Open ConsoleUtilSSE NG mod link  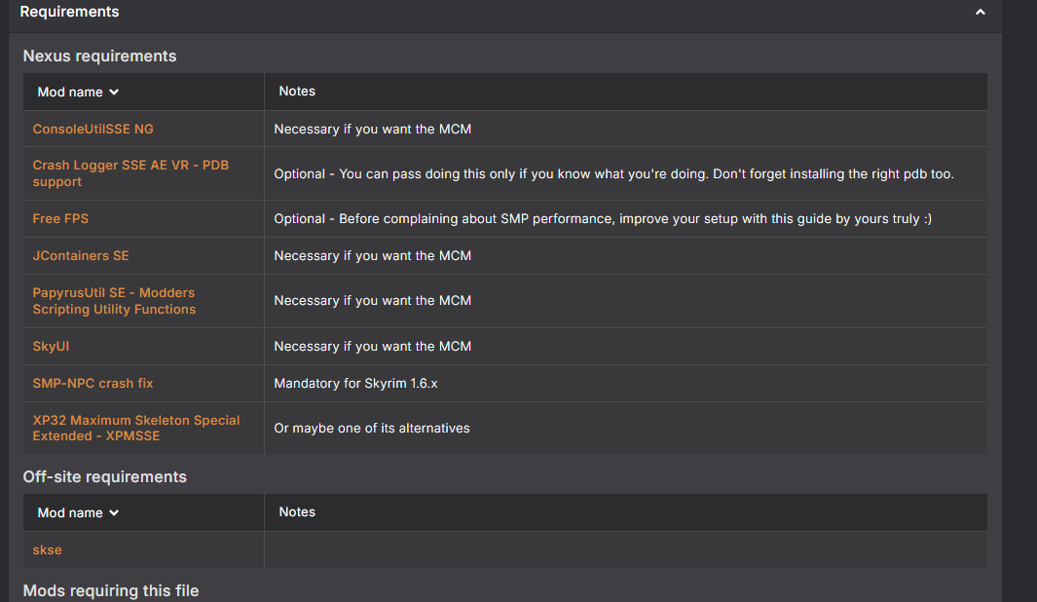coord(93,129)
